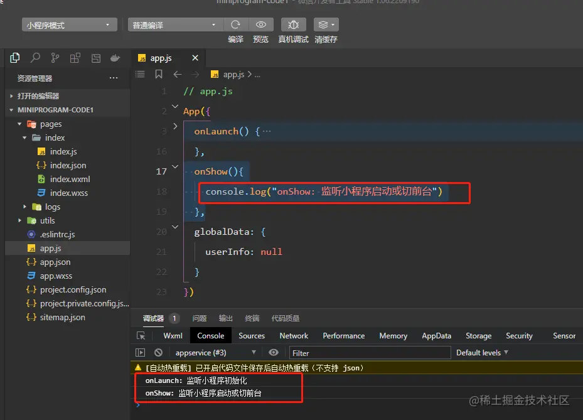Image resolution: width=583 pixels, height=420 pixels.
Task: Click app.js in the editor breadcrumb
Action: [x=233, y=75]
